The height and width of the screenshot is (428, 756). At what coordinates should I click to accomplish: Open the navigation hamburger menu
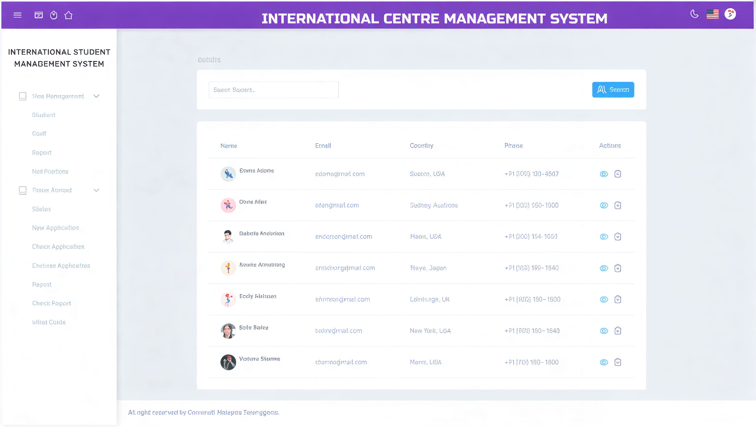click(17, 15)
